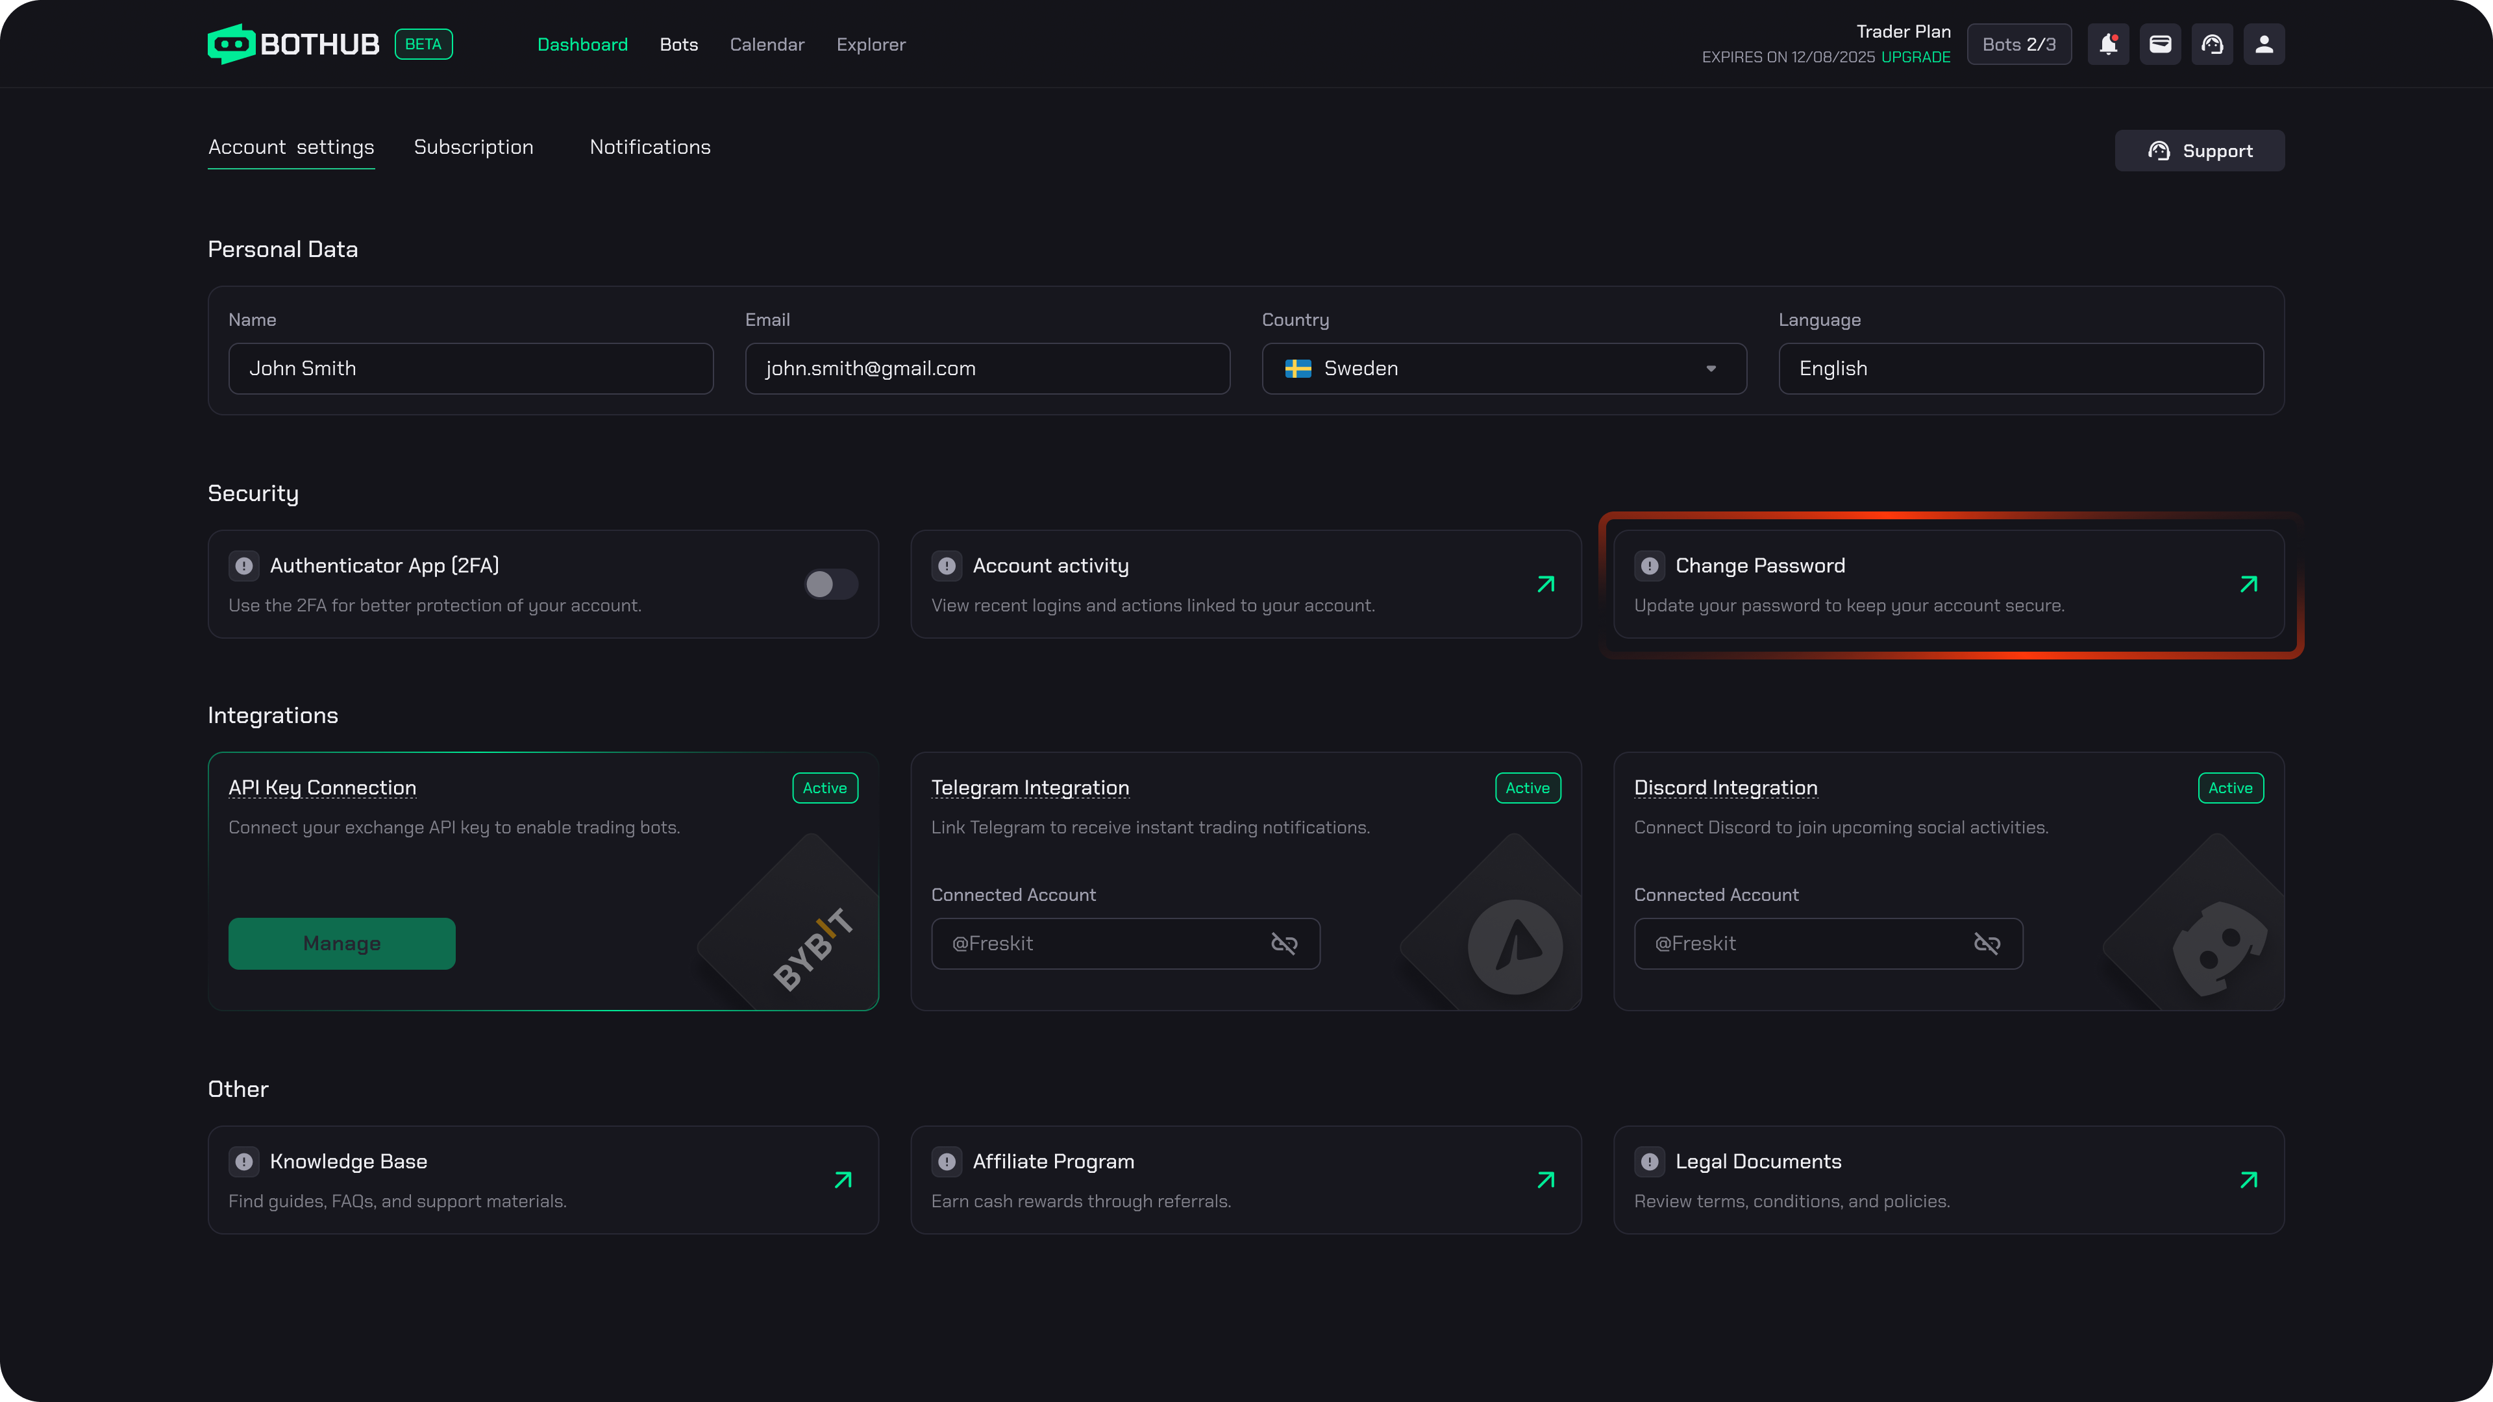Open the notifications bell icon
The width and height of the screenshot is (2493, 1402).
pos(2108,45)
